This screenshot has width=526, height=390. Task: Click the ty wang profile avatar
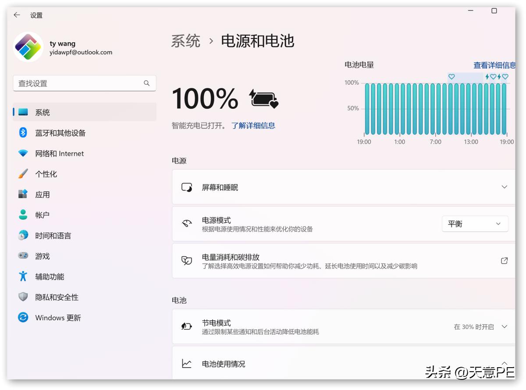point(28,47)
